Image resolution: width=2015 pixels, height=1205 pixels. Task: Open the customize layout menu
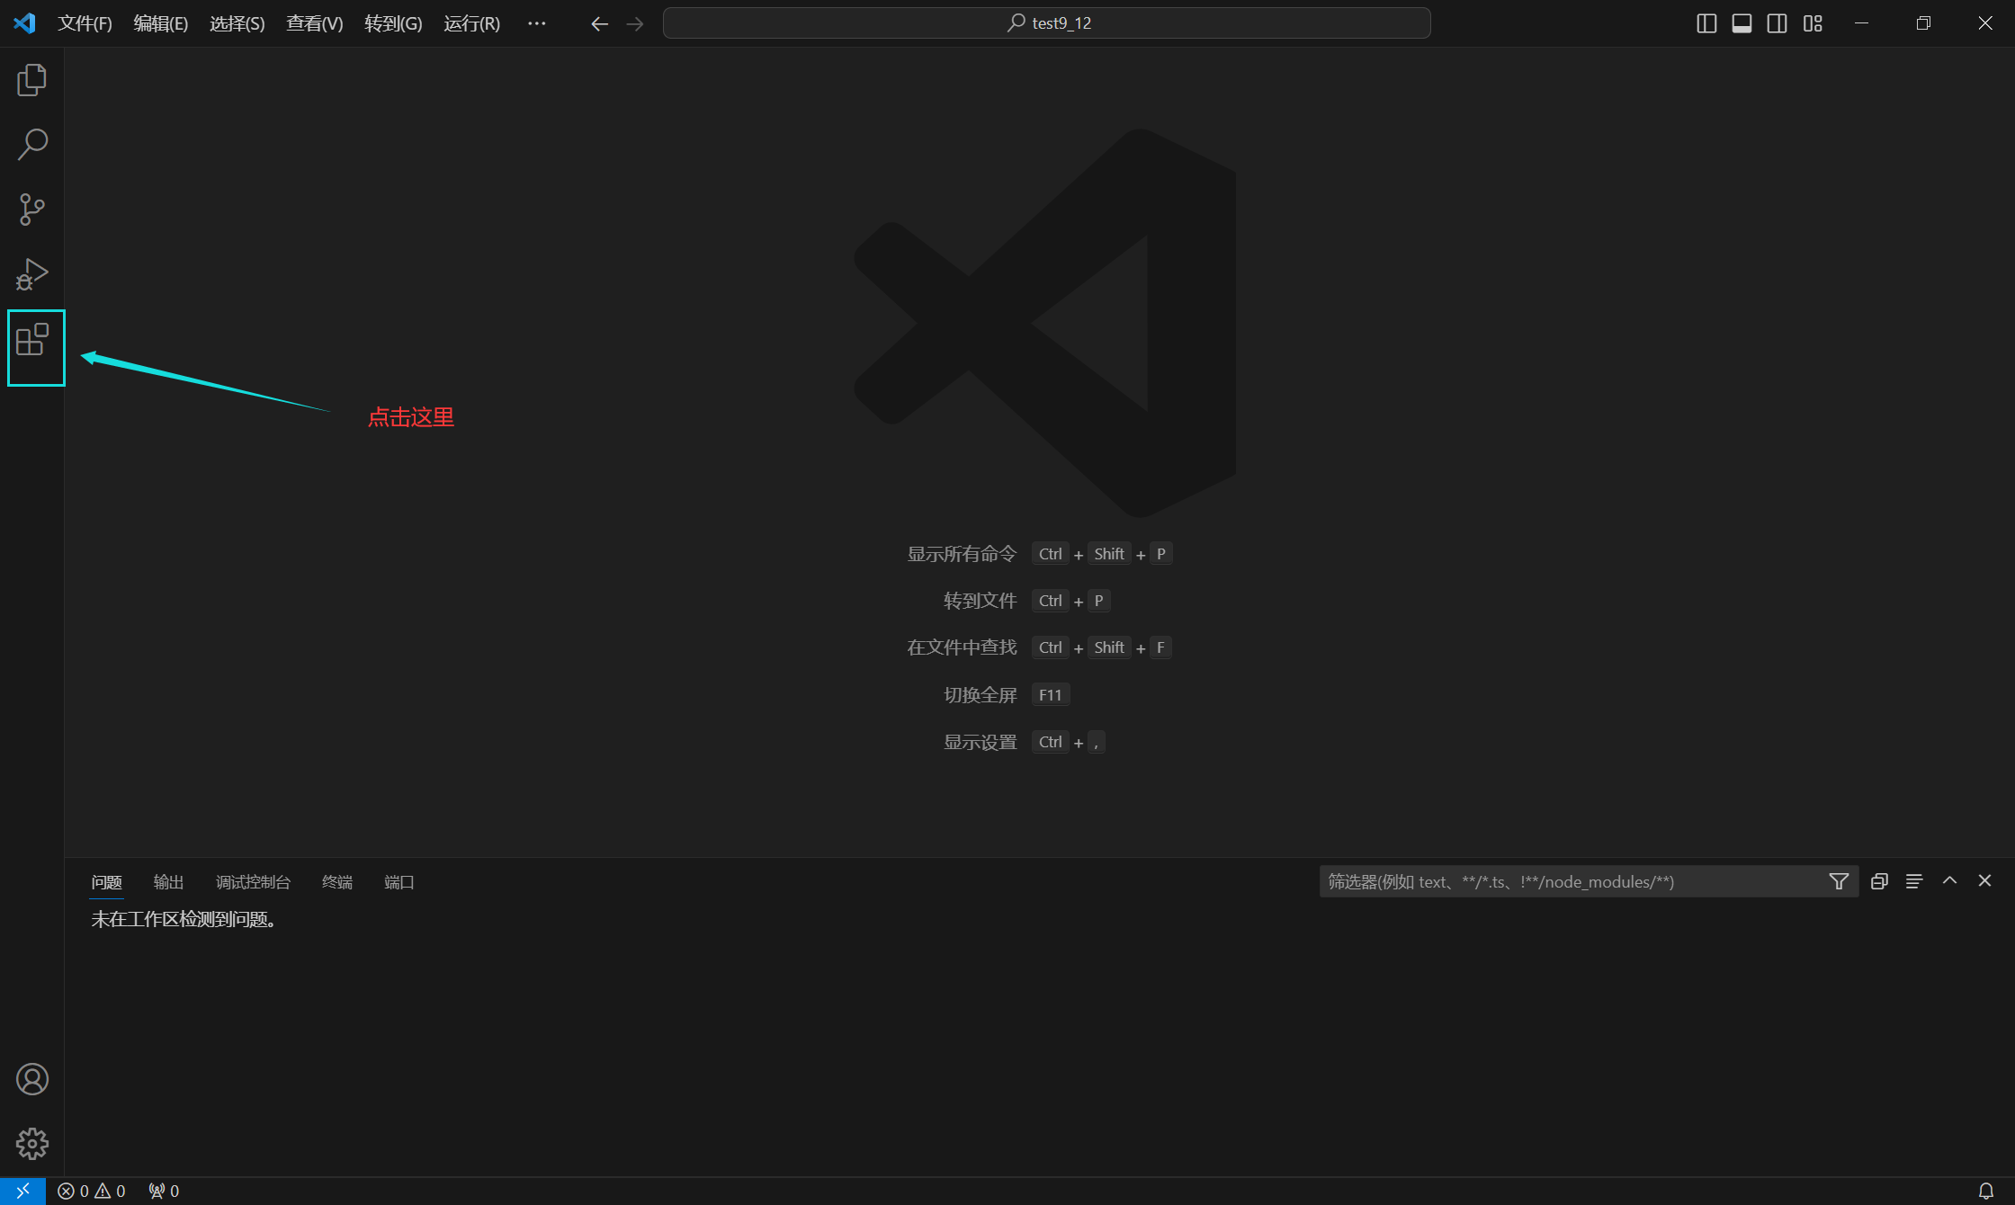coord(1813,23)
